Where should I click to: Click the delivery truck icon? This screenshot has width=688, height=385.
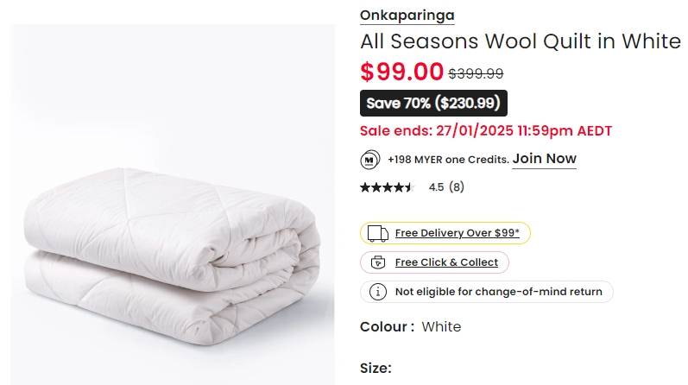pos(378,234)
